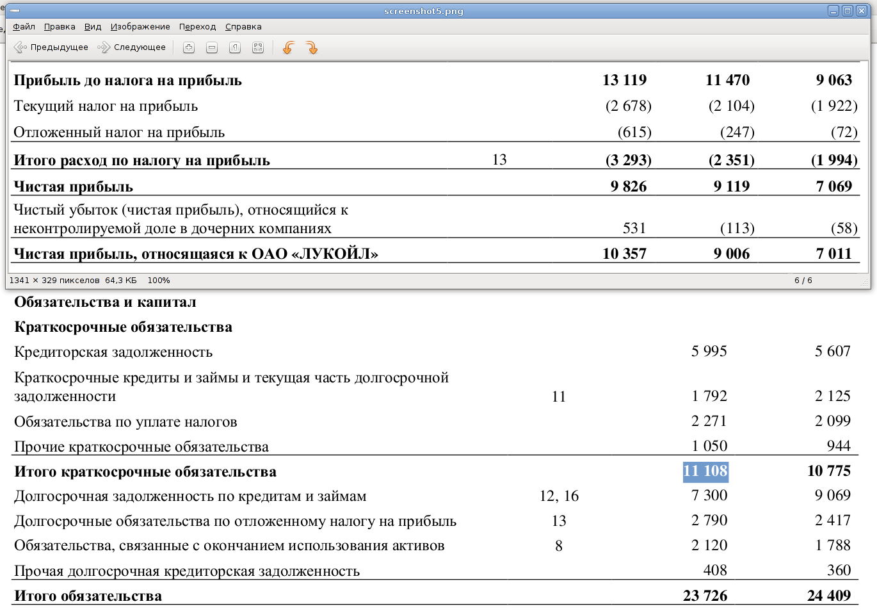877x613 pixels.
Task: Click the value 2 790 in document
Action: pos(709,520)
